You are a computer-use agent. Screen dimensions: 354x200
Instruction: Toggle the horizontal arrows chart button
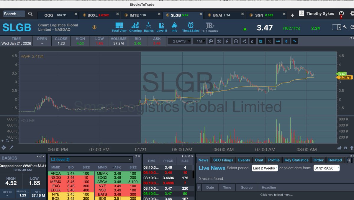coord(294,41)
